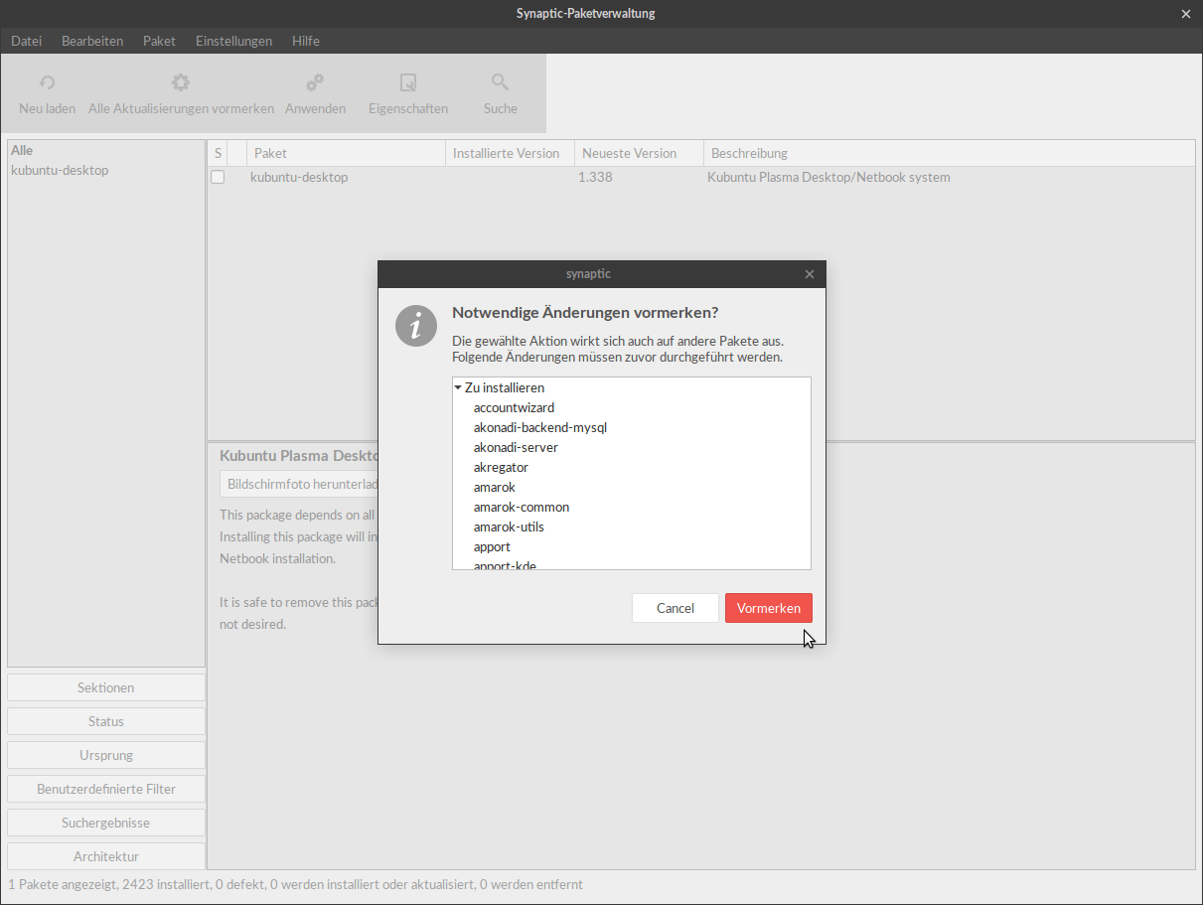Sort by the Paket column header
1203x905 pixels.
pyautogui.click(x=346, y=153)
